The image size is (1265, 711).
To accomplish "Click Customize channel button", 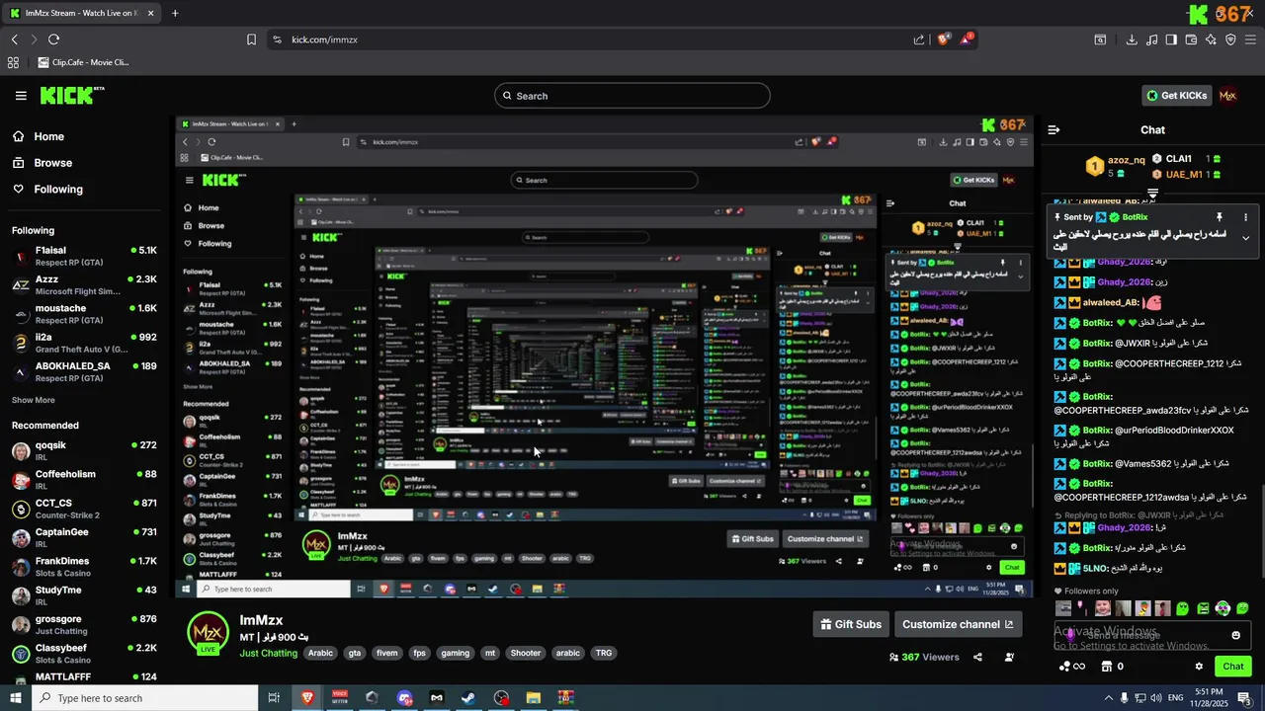I will pos(958,624).
